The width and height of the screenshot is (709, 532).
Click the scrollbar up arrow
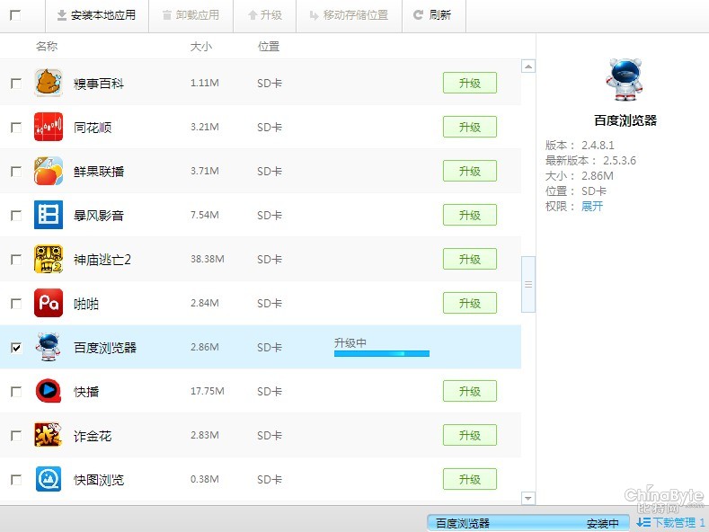click(x=528, y=66)
